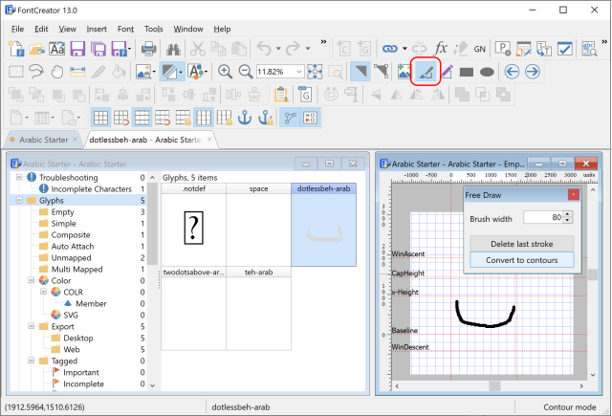This screenshot has height=416, width=612.
Task: Toggle the first blue grid view button
Action: [x=99, y=117]
